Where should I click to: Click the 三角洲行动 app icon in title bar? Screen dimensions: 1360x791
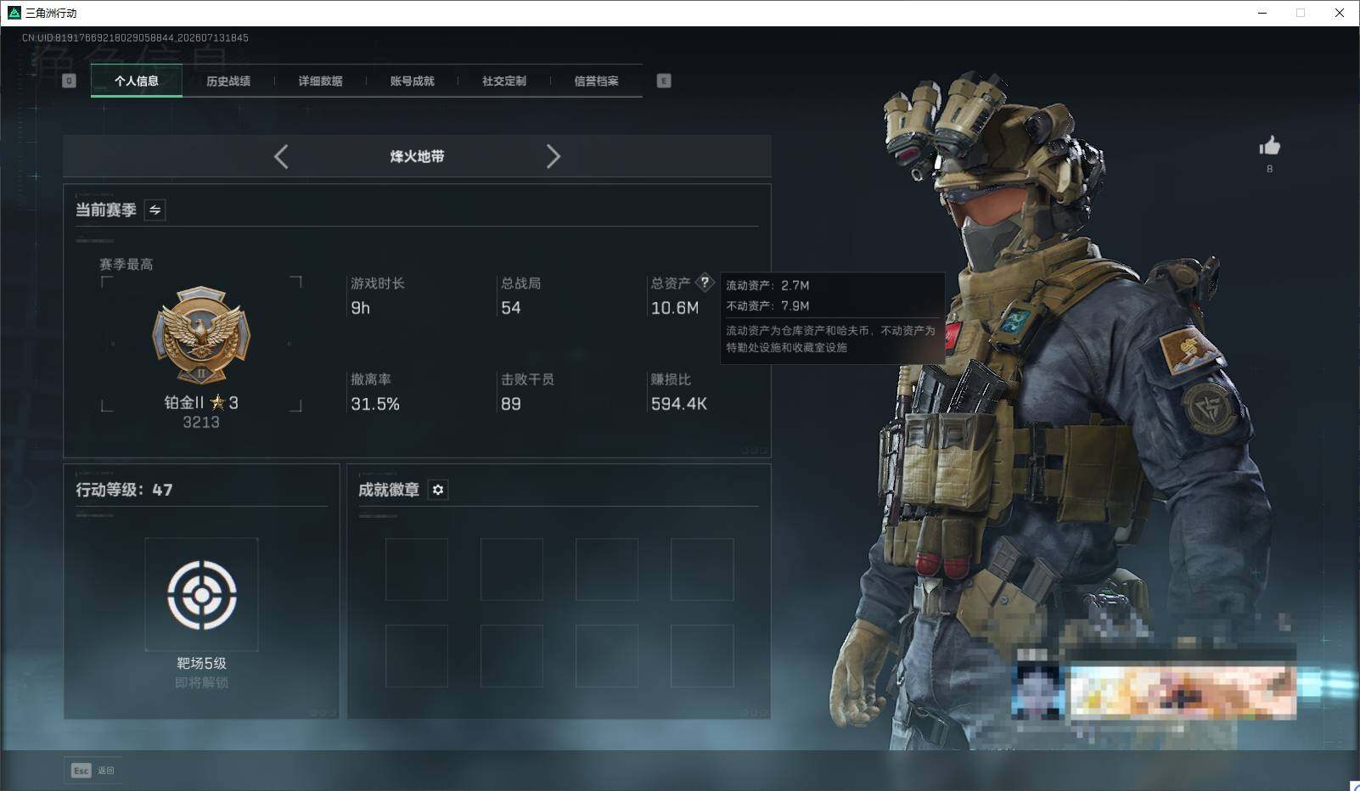pyautogui.click(x=13, y=13)
